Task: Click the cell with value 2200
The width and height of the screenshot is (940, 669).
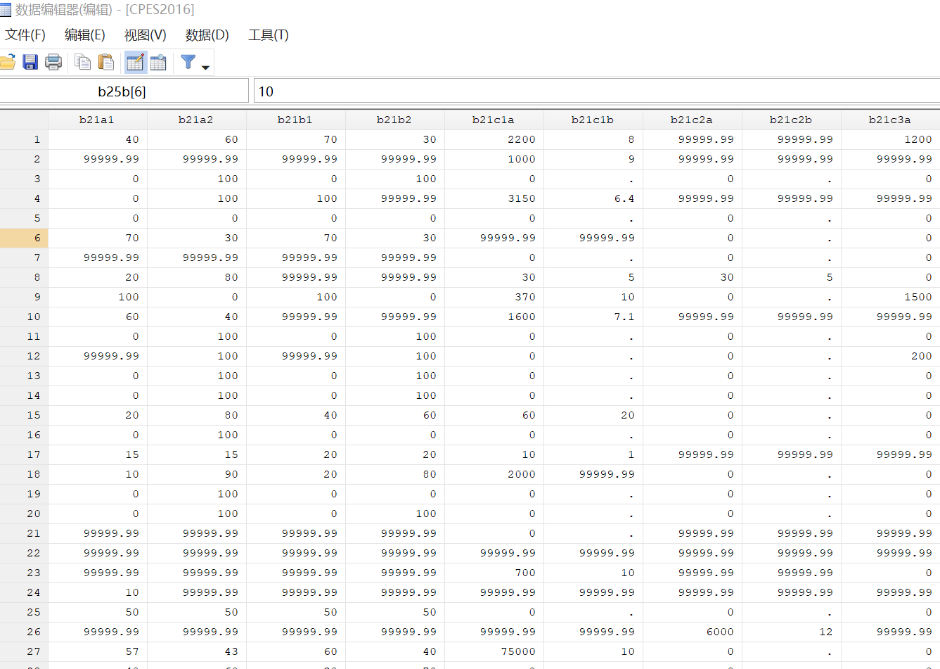Action: point(494,139)
